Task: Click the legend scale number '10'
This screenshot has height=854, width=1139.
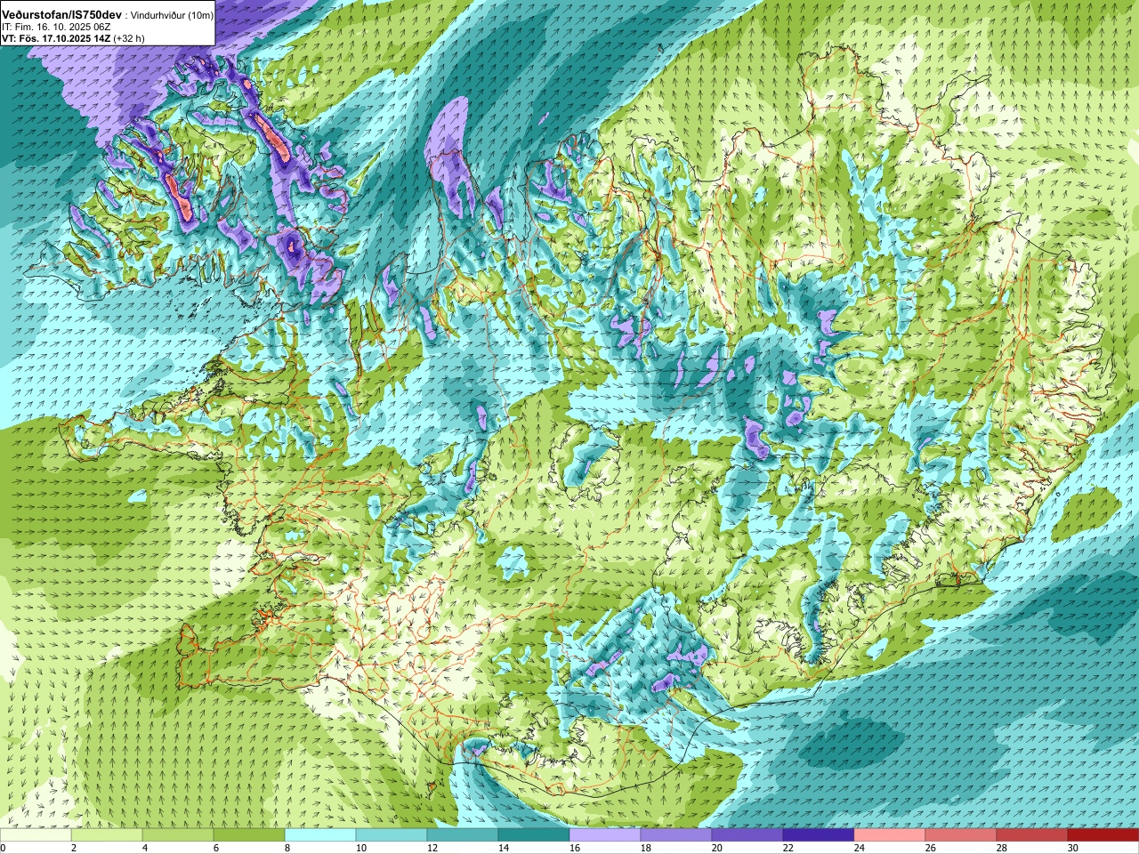Action: 361,848
